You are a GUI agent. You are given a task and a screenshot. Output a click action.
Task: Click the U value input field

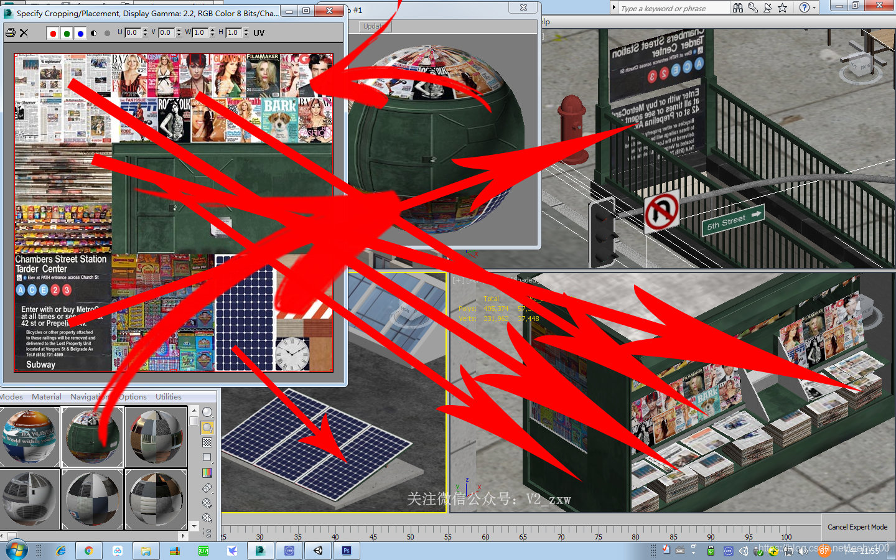tap(133, 32)
